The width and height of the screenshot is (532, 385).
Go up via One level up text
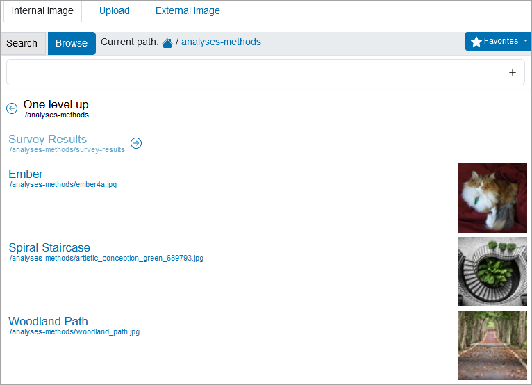(x=56, y=104)
